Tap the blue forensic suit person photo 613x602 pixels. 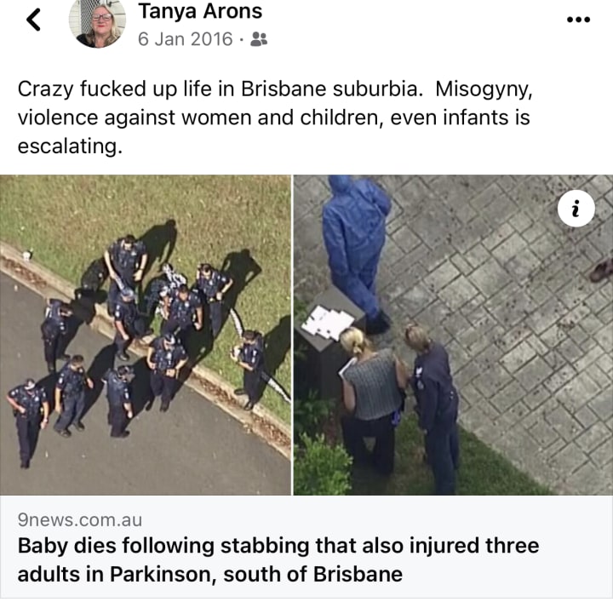pyautogui.click(x=357, y=252)
